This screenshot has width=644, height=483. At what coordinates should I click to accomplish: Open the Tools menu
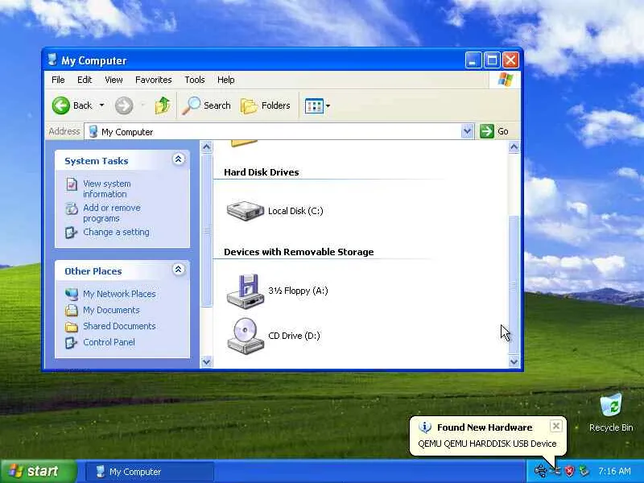click(x=195, y=80)
